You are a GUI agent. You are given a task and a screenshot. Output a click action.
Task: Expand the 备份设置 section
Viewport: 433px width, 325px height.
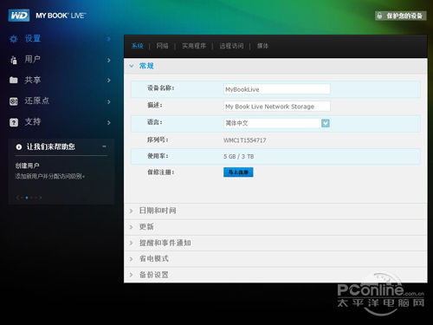(x=275, y=275)
